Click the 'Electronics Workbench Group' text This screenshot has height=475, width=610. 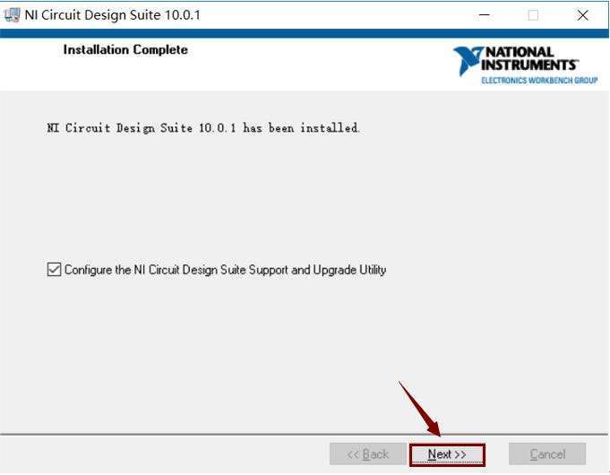[539, 80]
